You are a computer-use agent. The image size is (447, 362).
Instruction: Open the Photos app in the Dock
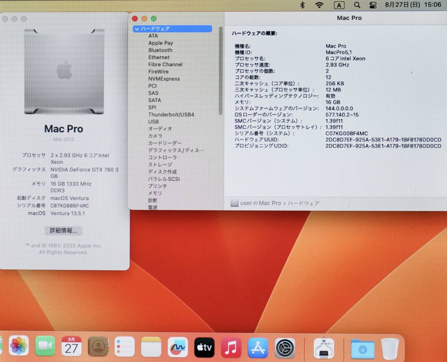(19, 346)
